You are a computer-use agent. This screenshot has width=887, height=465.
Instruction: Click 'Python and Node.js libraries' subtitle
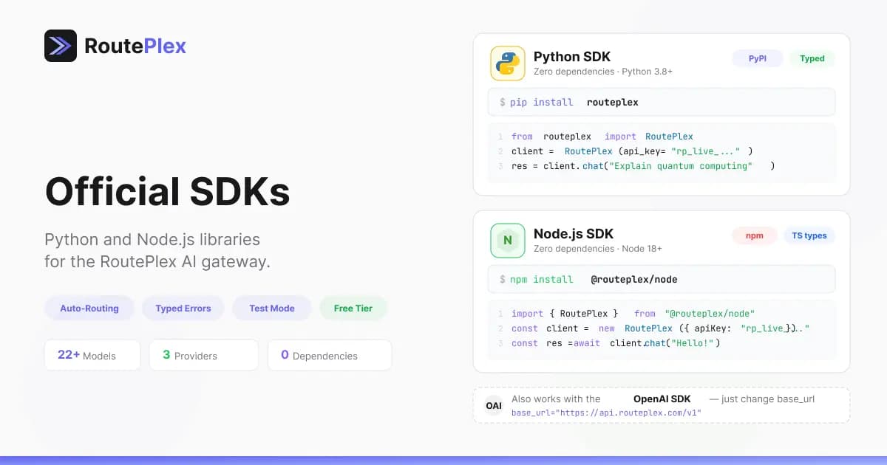click(x=152, y=240)
